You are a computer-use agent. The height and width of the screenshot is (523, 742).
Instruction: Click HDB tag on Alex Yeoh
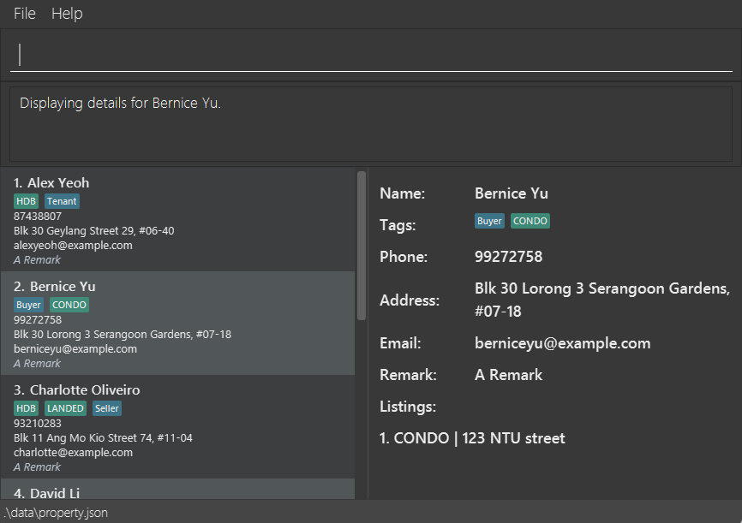click(x=26, y=201)
